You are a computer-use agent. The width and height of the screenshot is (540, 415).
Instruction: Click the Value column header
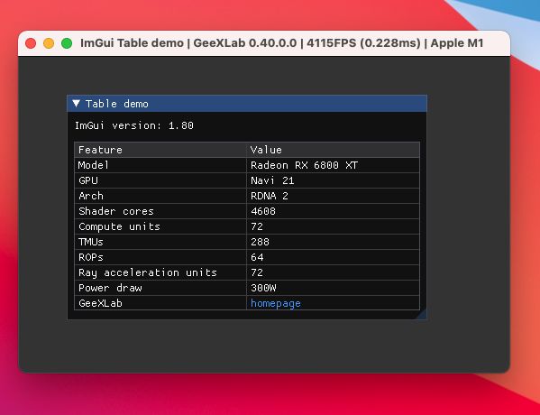click(x=333, y=150)
